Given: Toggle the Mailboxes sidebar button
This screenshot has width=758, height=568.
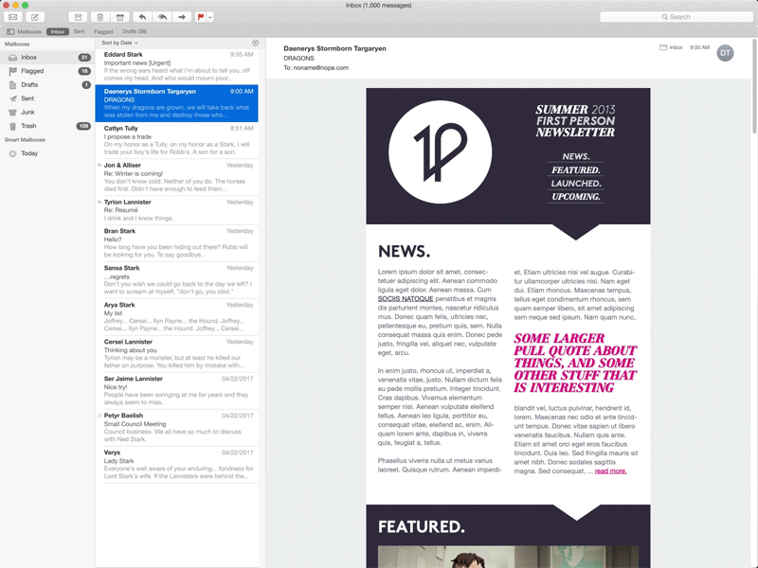Looking at the screenshot, I should point(25,31).
